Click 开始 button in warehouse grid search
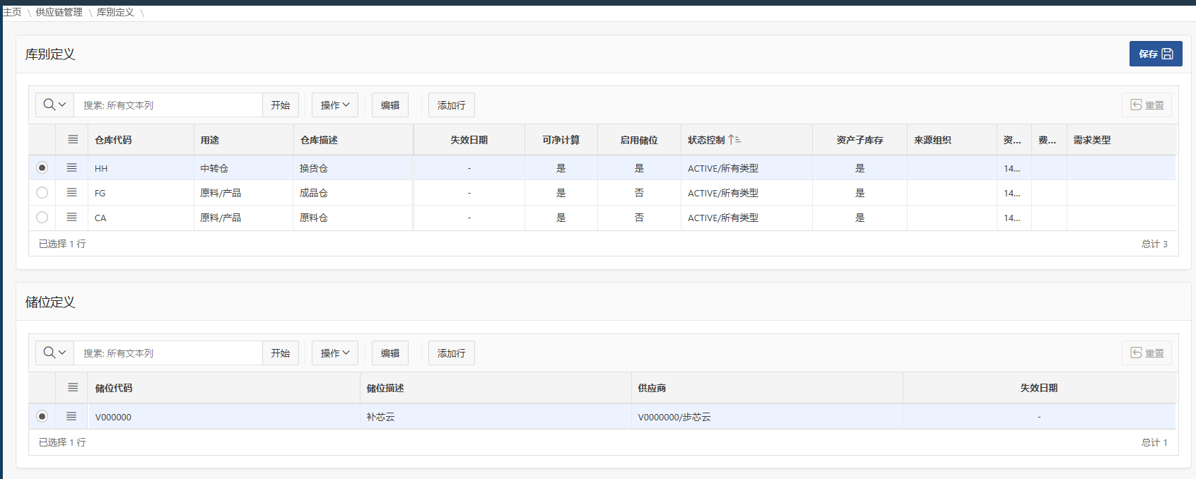The width and height of the screenshot is (1196, 479). click(x=281, y=105)
